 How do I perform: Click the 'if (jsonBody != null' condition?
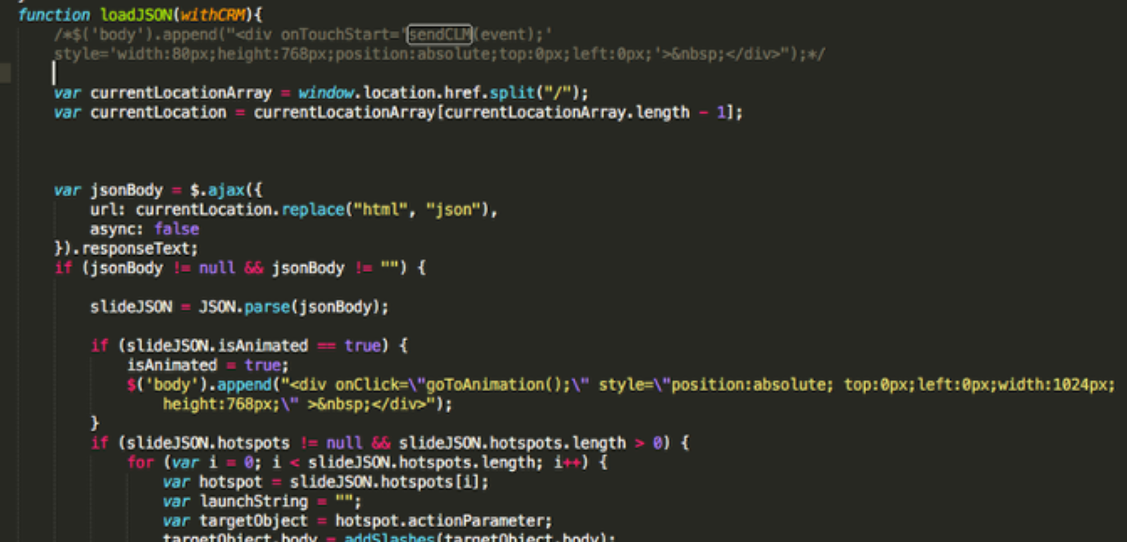(145, 268)
